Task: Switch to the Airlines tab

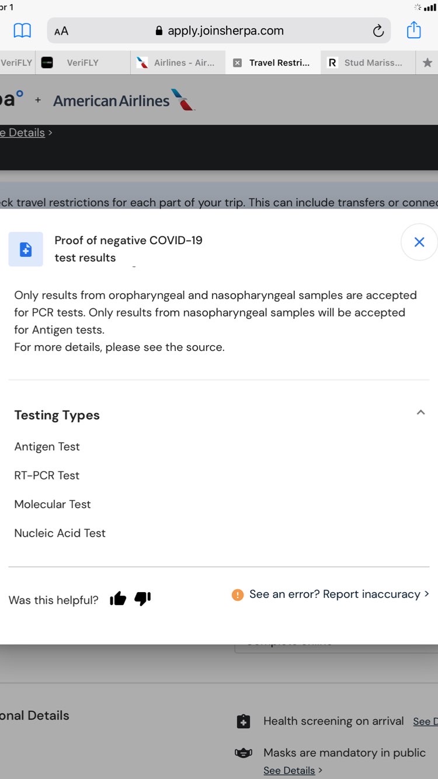Action: point(183,62)
